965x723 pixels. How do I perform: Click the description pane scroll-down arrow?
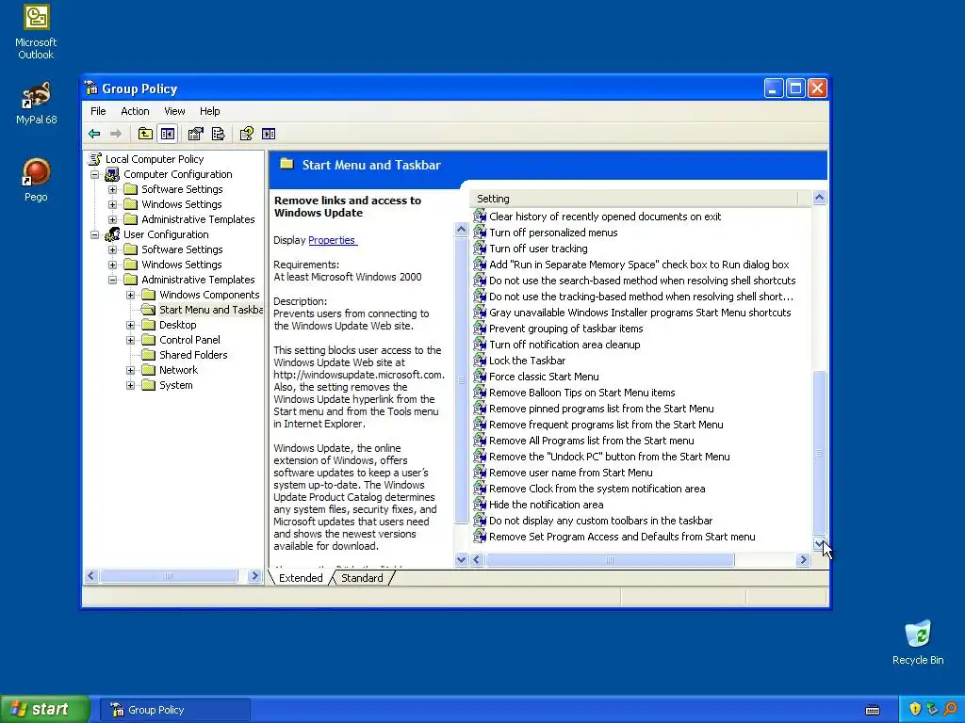tap(461, 559)
